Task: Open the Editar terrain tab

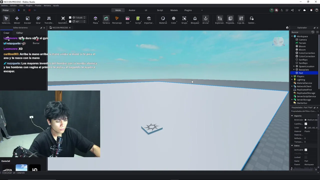Action: coord(19,33)
